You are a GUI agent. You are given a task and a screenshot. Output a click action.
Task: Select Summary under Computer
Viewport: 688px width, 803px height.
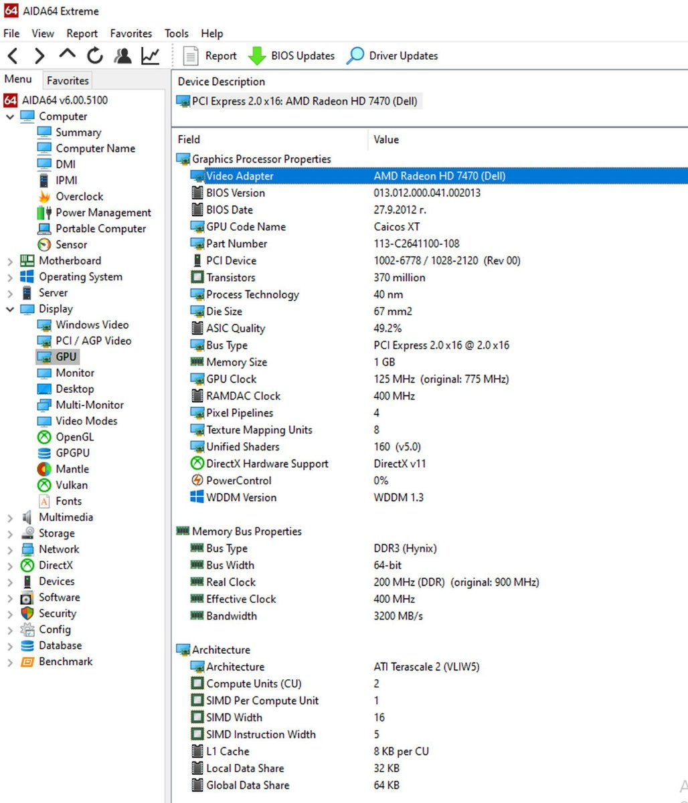(69, 132)
